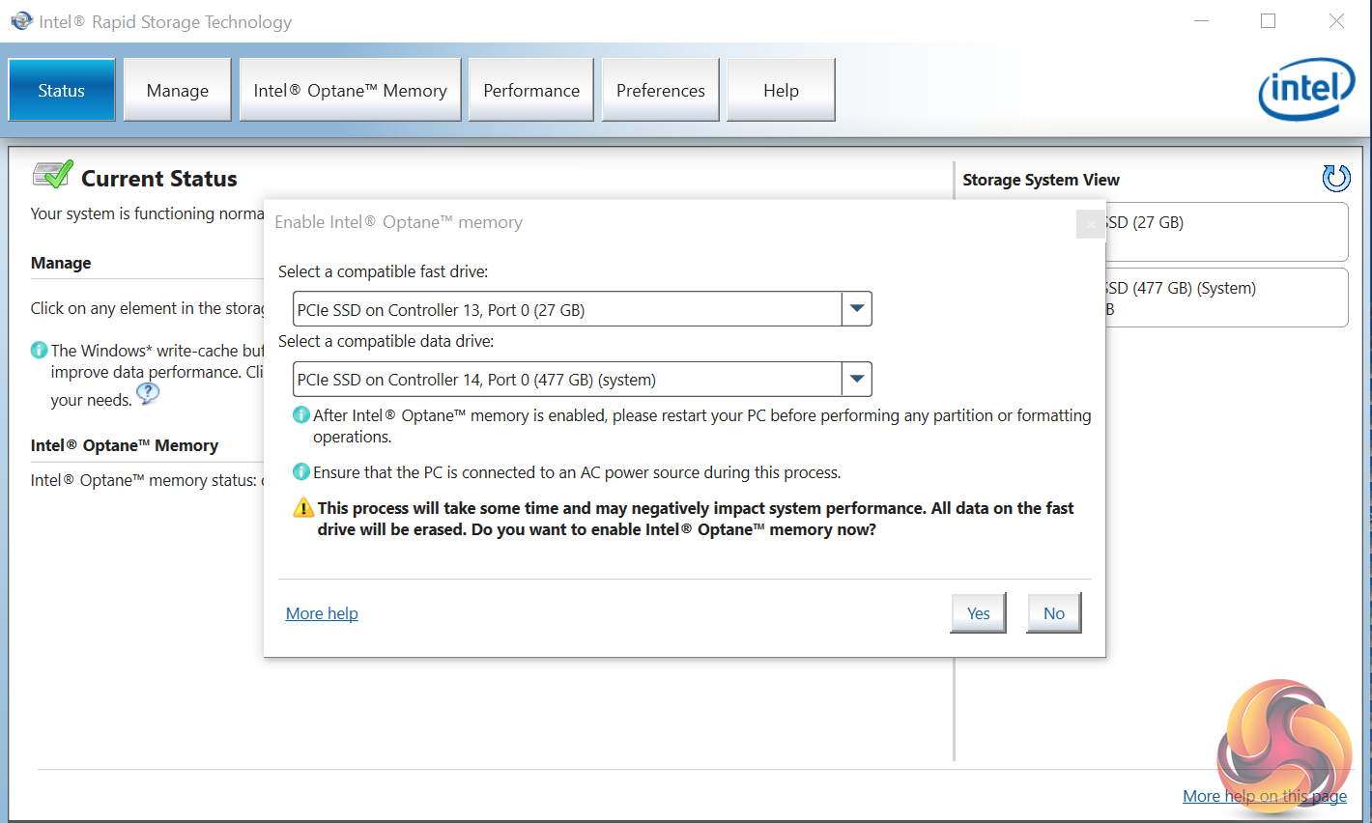Open the Intel Optane Memory tab
The height and width of the screenshot is (823, 1372).
pyautogui.click(x=351, y=90)
